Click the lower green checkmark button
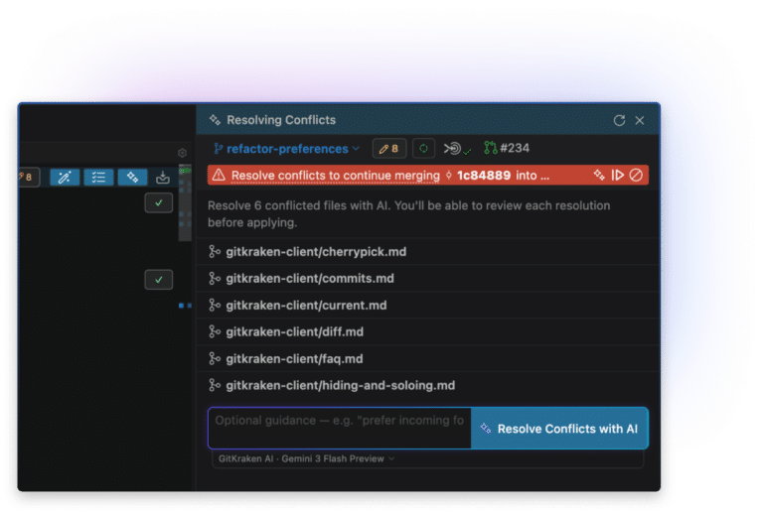The height and width of the screenshot is (512, 763). pos(159,280)
